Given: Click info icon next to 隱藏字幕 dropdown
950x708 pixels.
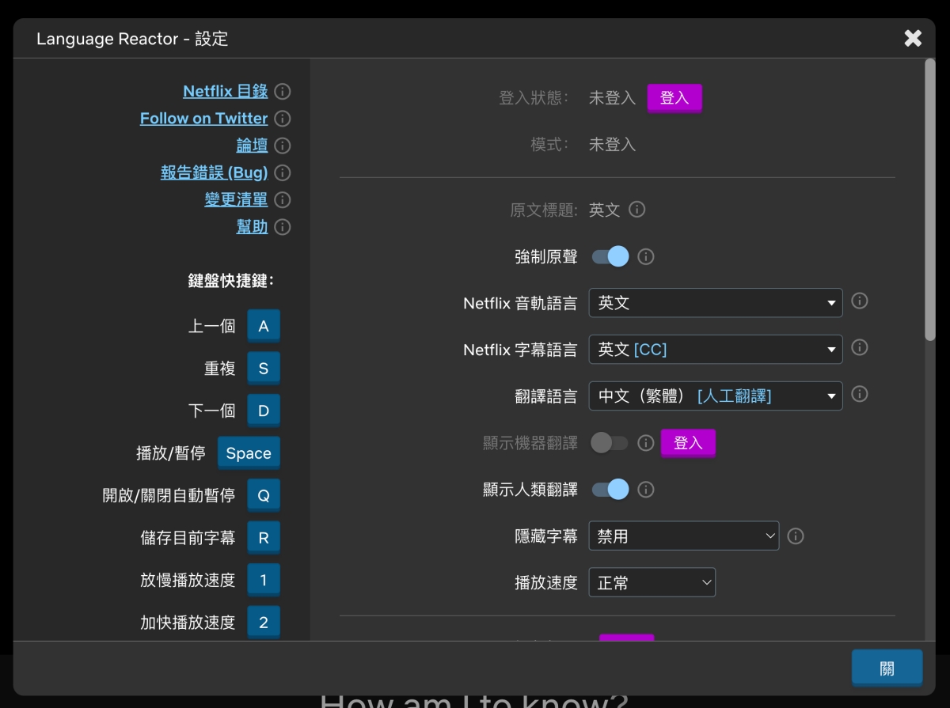Looking at the screenshot, I should (796, 536).
